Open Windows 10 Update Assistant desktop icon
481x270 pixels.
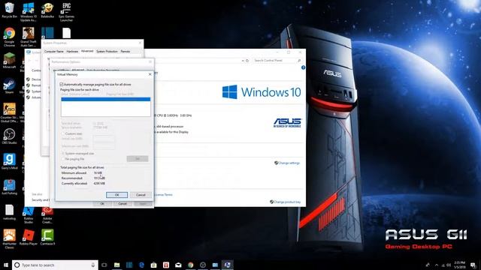29,12
